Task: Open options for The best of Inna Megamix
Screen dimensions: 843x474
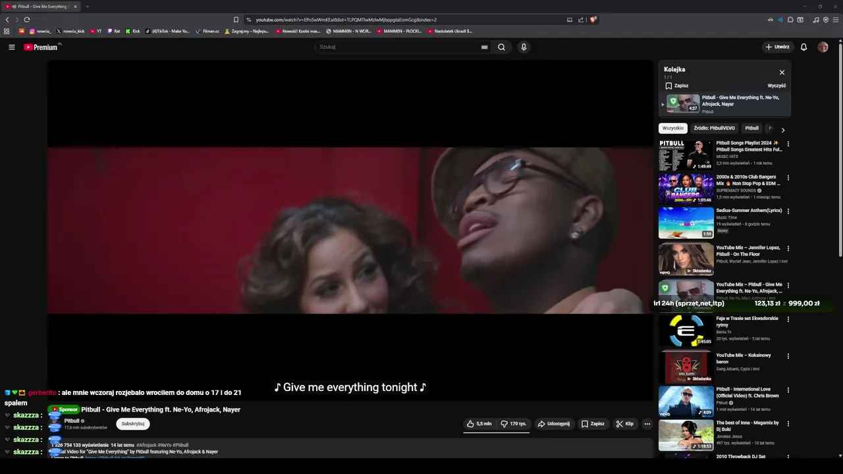Action: coord(788,424)
